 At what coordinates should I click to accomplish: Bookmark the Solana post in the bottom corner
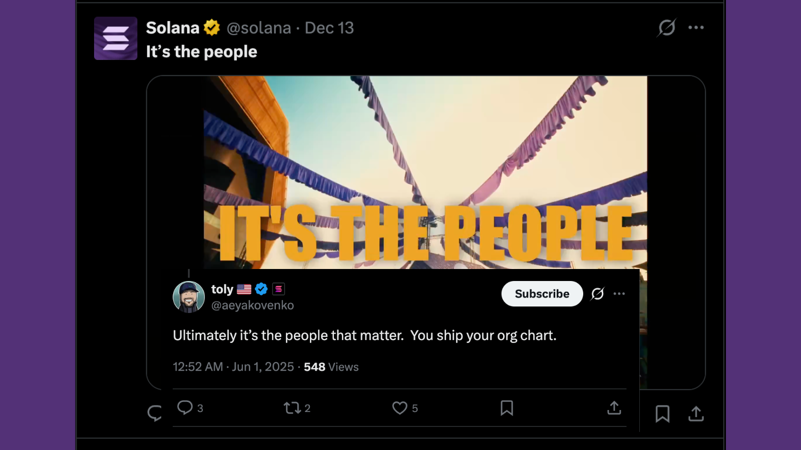coord(662,414)
